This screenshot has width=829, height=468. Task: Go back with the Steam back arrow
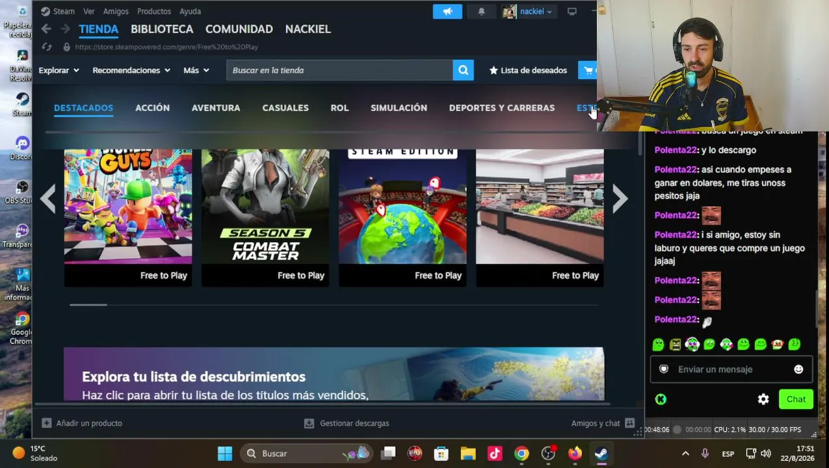tap(46, 29)
